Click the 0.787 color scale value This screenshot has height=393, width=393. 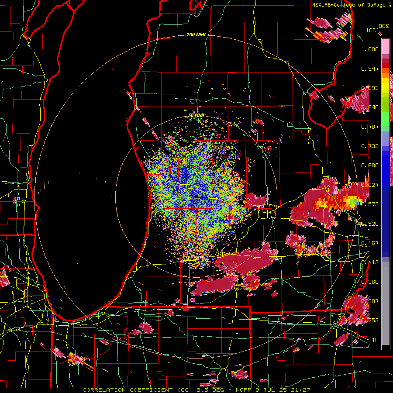370,127
